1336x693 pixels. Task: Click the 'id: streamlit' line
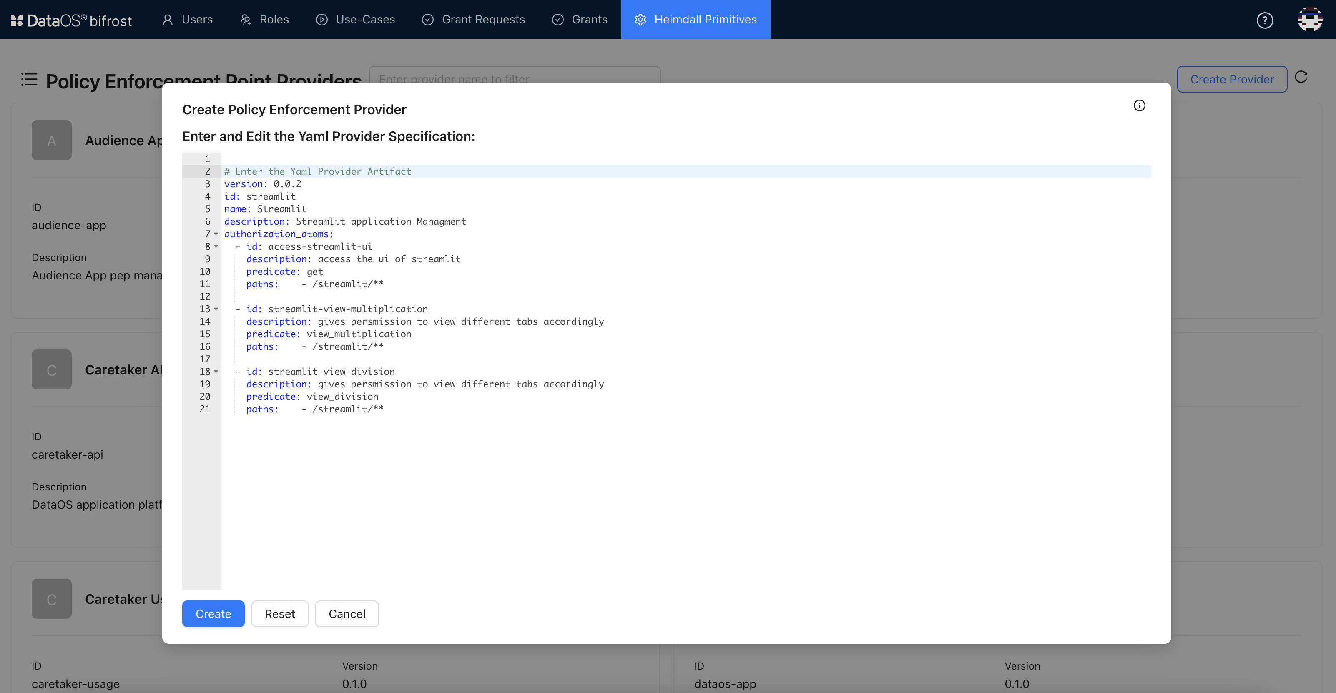click(260, 196)
